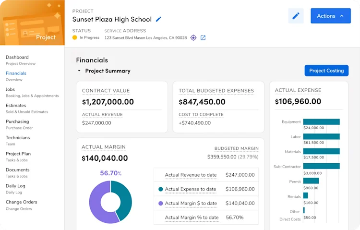Click the yellow In Progress status dot
Viewport: 360px width, 230px height.
click(x=74, y=37)
